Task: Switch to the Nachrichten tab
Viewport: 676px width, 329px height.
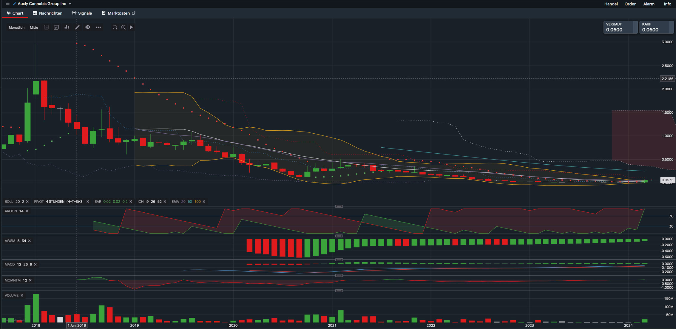Action: coord(48,13)
